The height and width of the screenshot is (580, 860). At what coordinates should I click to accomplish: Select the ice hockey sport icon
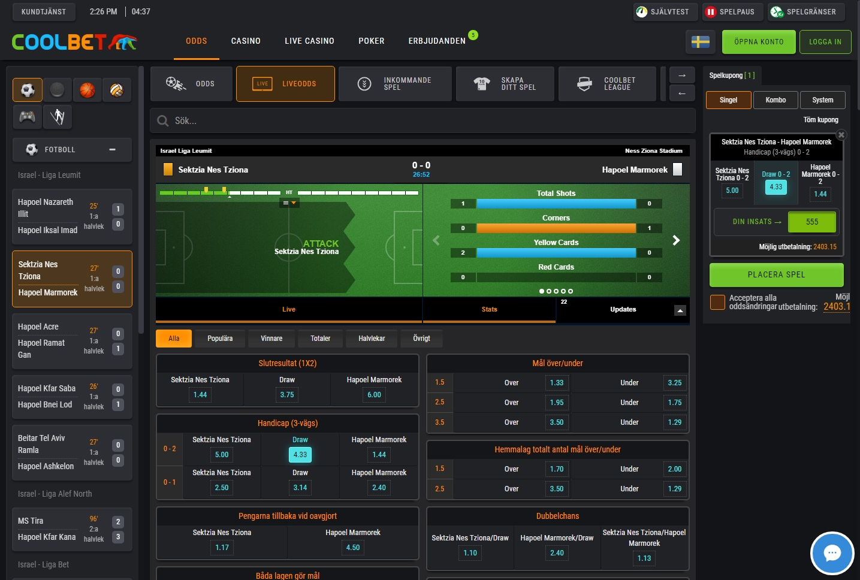tap(57, 89)
